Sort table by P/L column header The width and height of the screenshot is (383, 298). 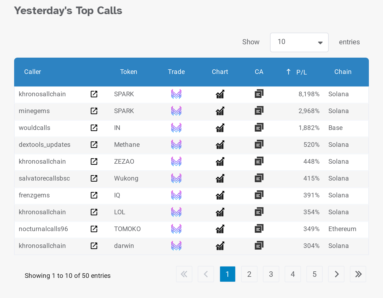click(301, 72)
